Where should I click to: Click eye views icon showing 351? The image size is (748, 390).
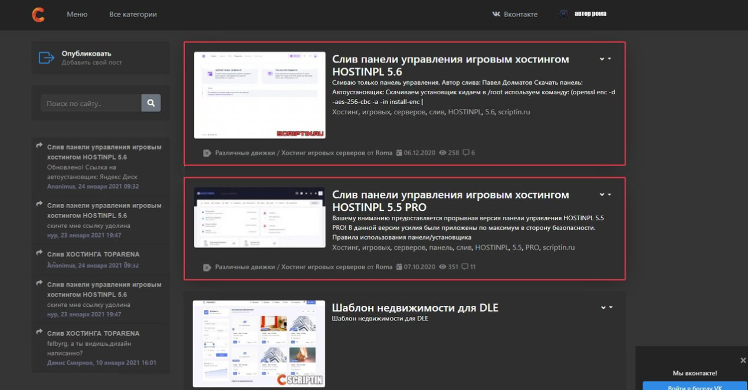tap(442, 267)
